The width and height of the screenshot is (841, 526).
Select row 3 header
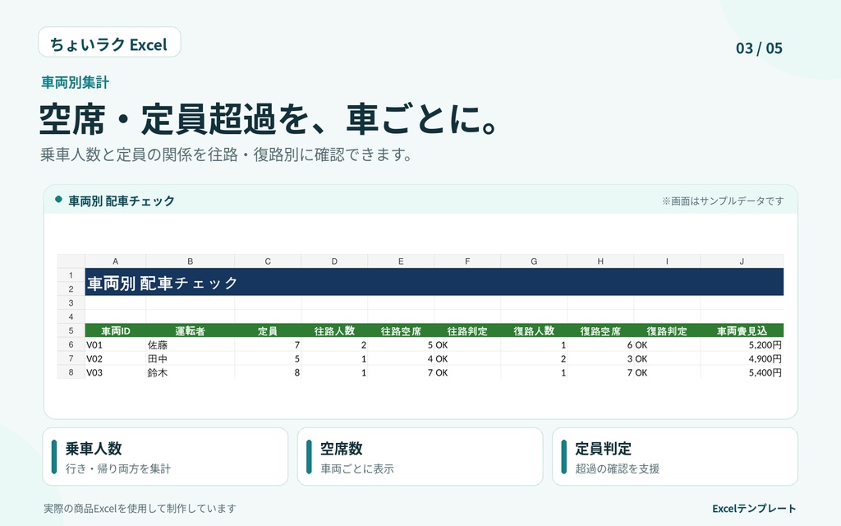click(x=71, y=302)
